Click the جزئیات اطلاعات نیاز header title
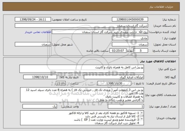Viewport: 185px width, 131px height. (x=161, y=7)
